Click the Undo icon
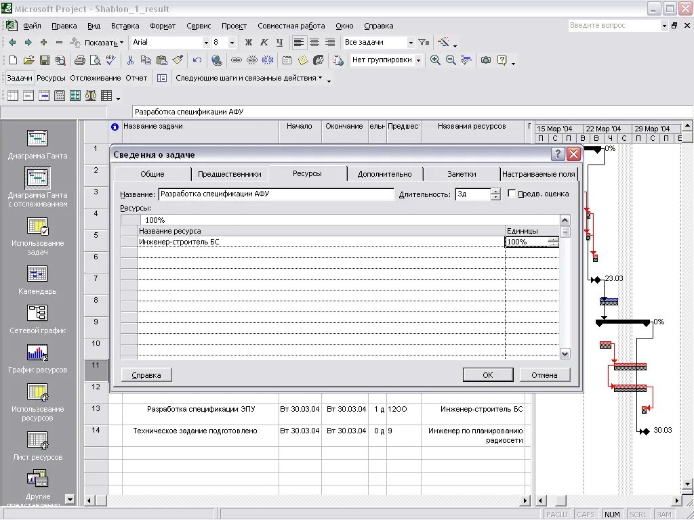Image resolution: width=694 pixels, height=520 pixels. pyautogui.click(x=197, y=60)
